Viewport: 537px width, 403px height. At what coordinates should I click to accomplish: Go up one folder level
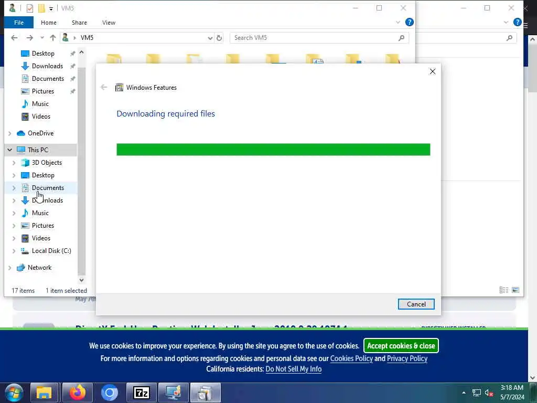tap(53, 38)
